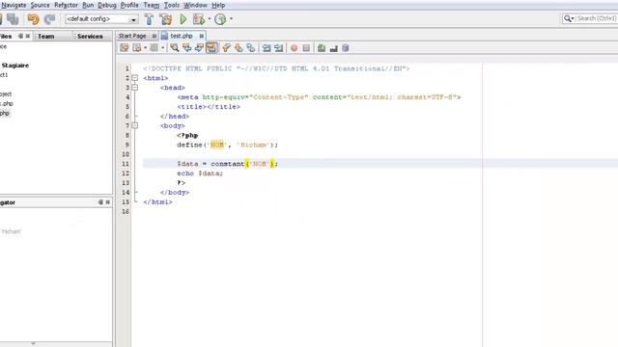Open the Window menu

(x=195, y=5)
